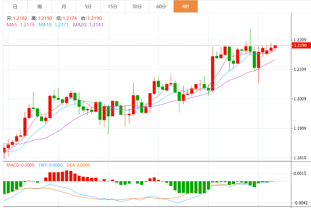Open the 月 monthly chart tab

(64, 7)
